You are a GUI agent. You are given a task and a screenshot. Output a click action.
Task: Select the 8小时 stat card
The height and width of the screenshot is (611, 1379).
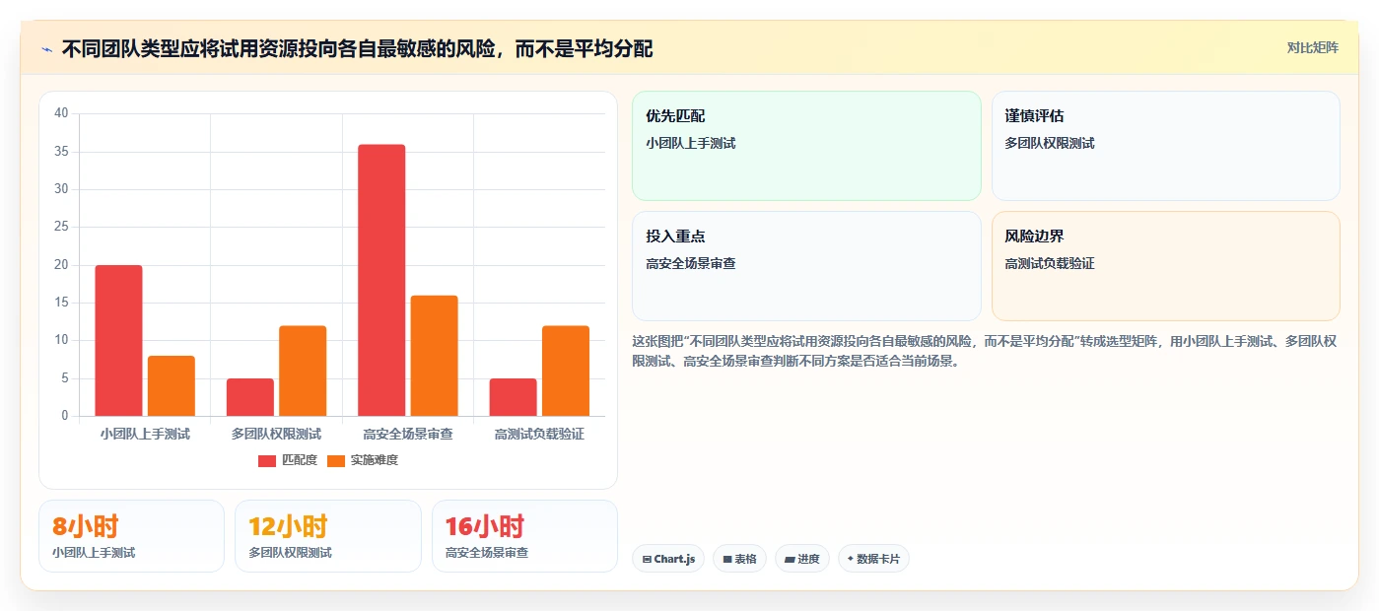click(132, 536)
